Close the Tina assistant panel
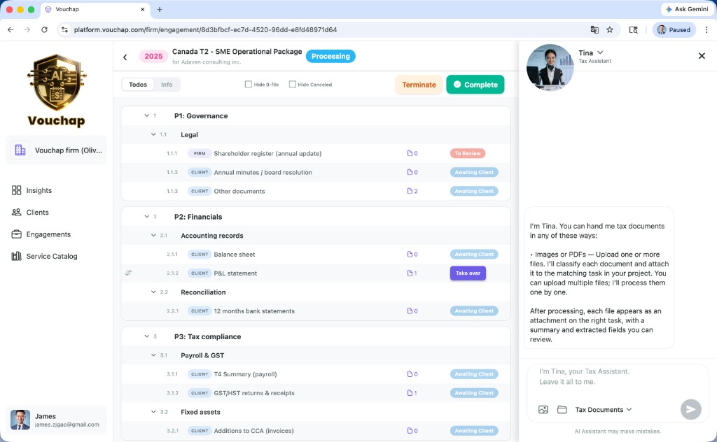 point(702,56)
